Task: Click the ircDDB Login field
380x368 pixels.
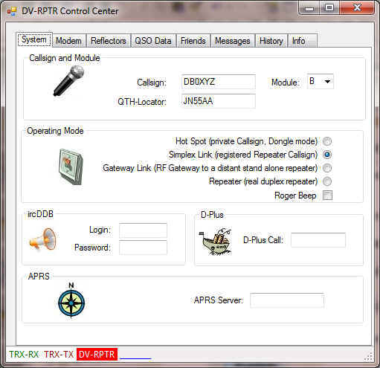Action: (x=143, y=230)
